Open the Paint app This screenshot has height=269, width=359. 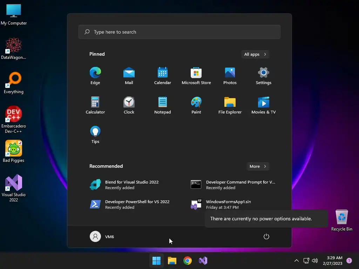pyautogui.click(x=196, y=105)
